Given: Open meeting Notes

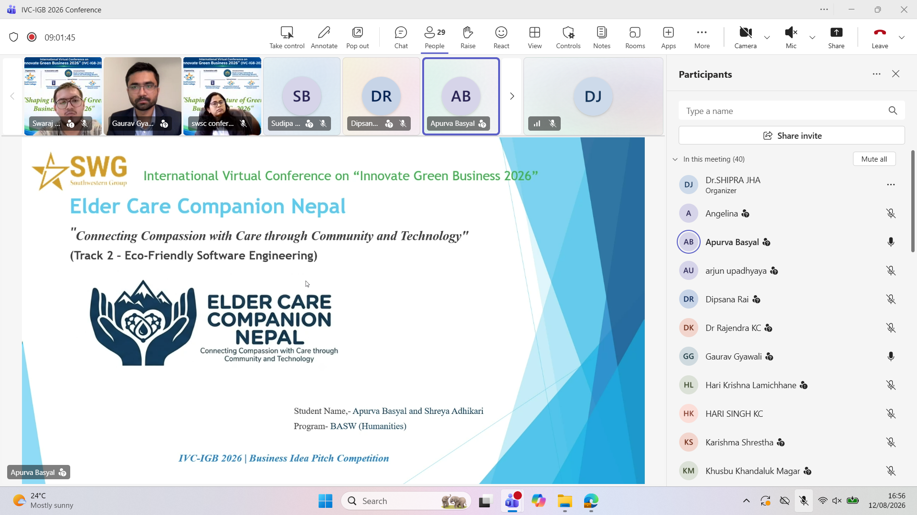Looking at the screenshot, I should click(x=601, y=37).
